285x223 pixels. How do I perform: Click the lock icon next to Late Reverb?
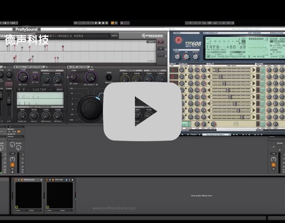pos(92,67)
